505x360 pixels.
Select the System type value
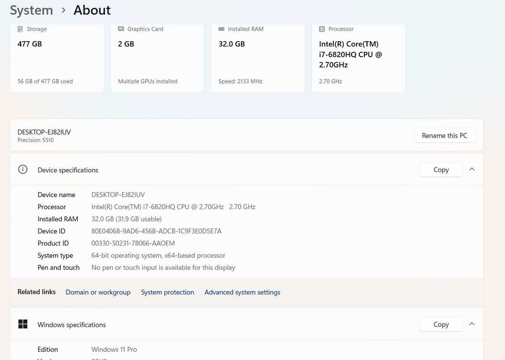click(158, 255)
